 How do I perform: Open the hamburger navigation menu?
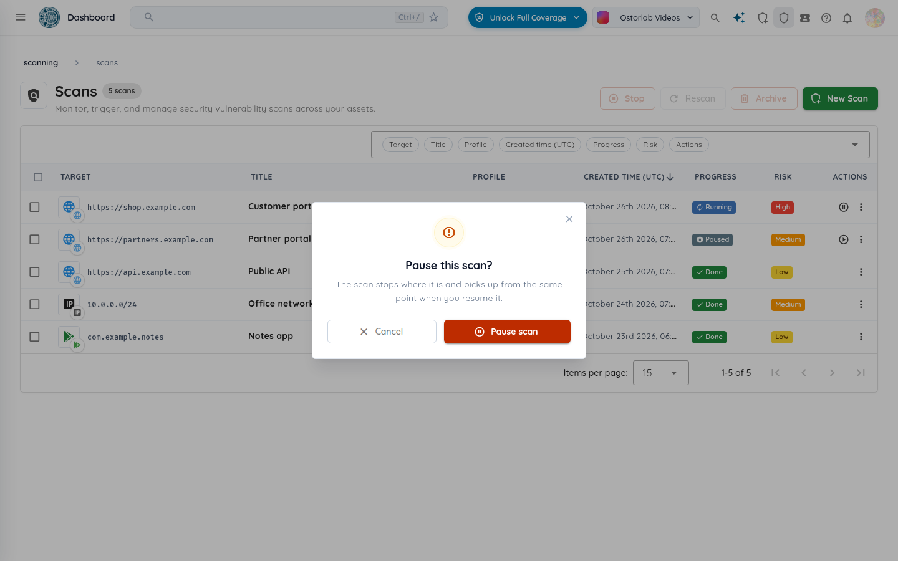pyautogui.click(x=21, y=17)
